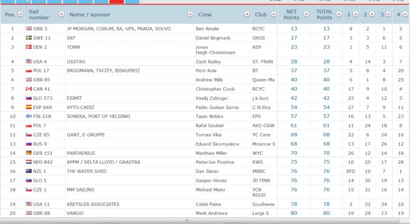Screen dimensions: 410x224
Task: Click the Slovenian flag beside SLO 573
Action: [x=29, y=98]
